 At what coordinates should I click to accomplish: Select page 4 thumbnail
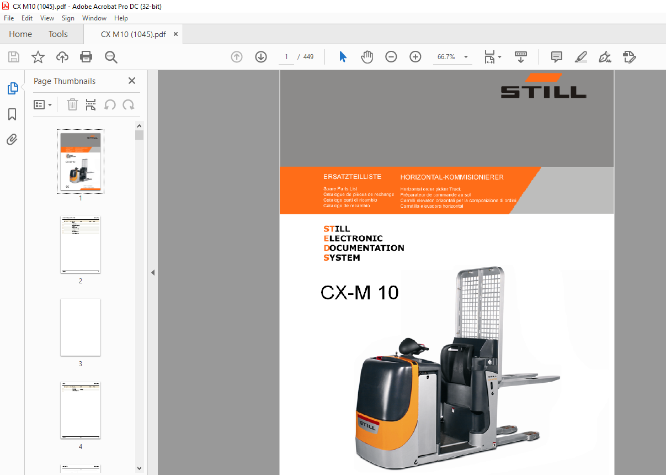[81, 410]
